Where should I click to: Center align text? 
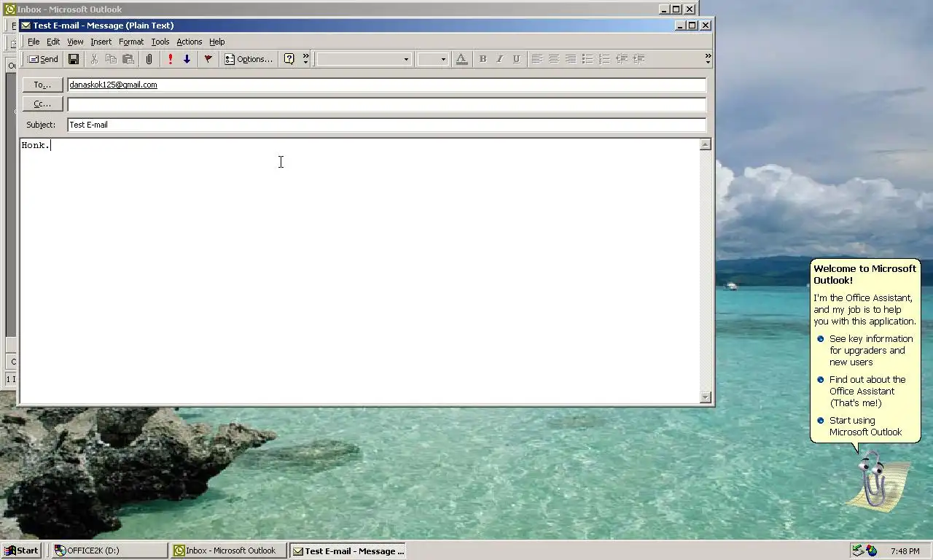click(x=554, y=59)
